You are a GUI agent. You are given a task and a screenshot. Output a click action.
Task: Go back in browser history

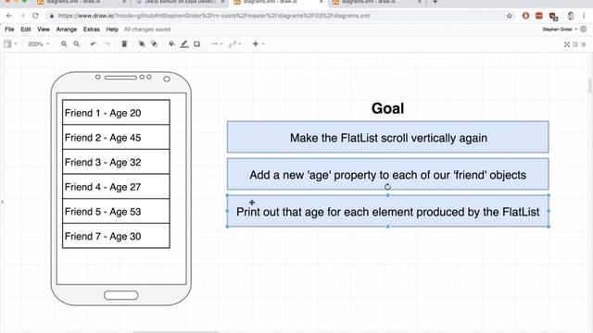pos(9,16)
